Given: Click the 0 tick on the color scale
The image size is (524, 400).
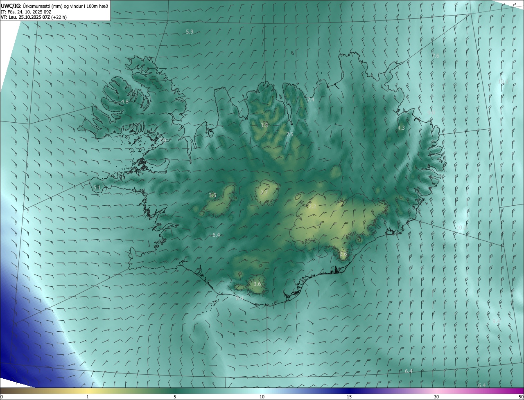Looking at the screenshot, I should (x=2, y=397).
